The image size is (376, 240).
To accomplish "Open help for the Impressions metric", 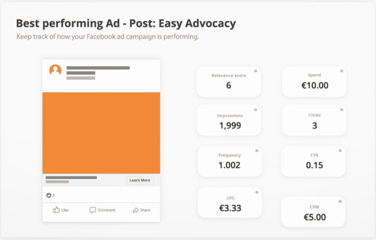I will pyautogui.click(x=256, y=109).
